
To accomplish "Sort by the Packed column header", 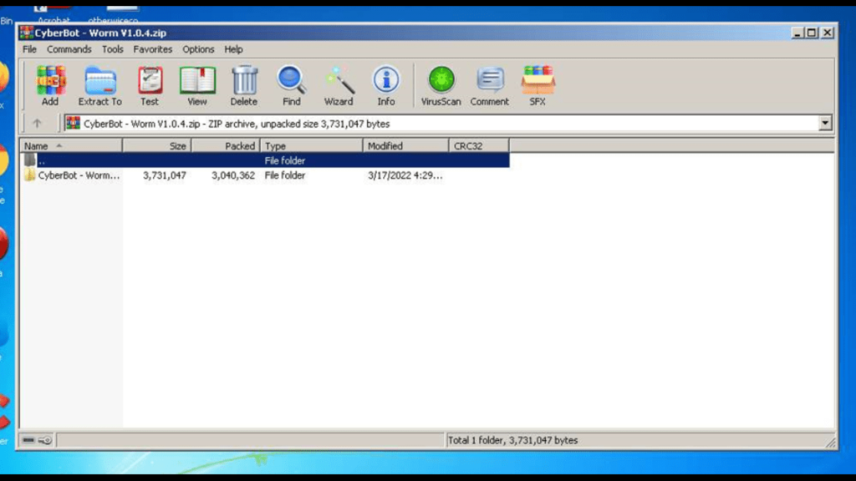I will pyautogui.click(x=226, y=146).
